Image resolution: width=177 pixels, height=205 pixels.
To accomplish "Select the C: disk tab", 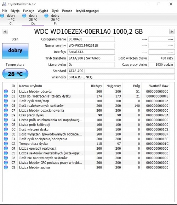I will 11,20.
